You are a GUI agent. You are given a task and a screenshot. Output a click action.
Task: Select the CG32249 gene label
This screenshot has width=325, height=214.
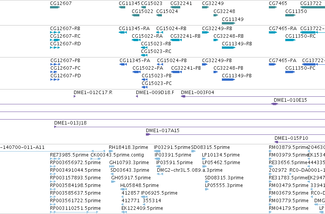click(x=213, y=3)
